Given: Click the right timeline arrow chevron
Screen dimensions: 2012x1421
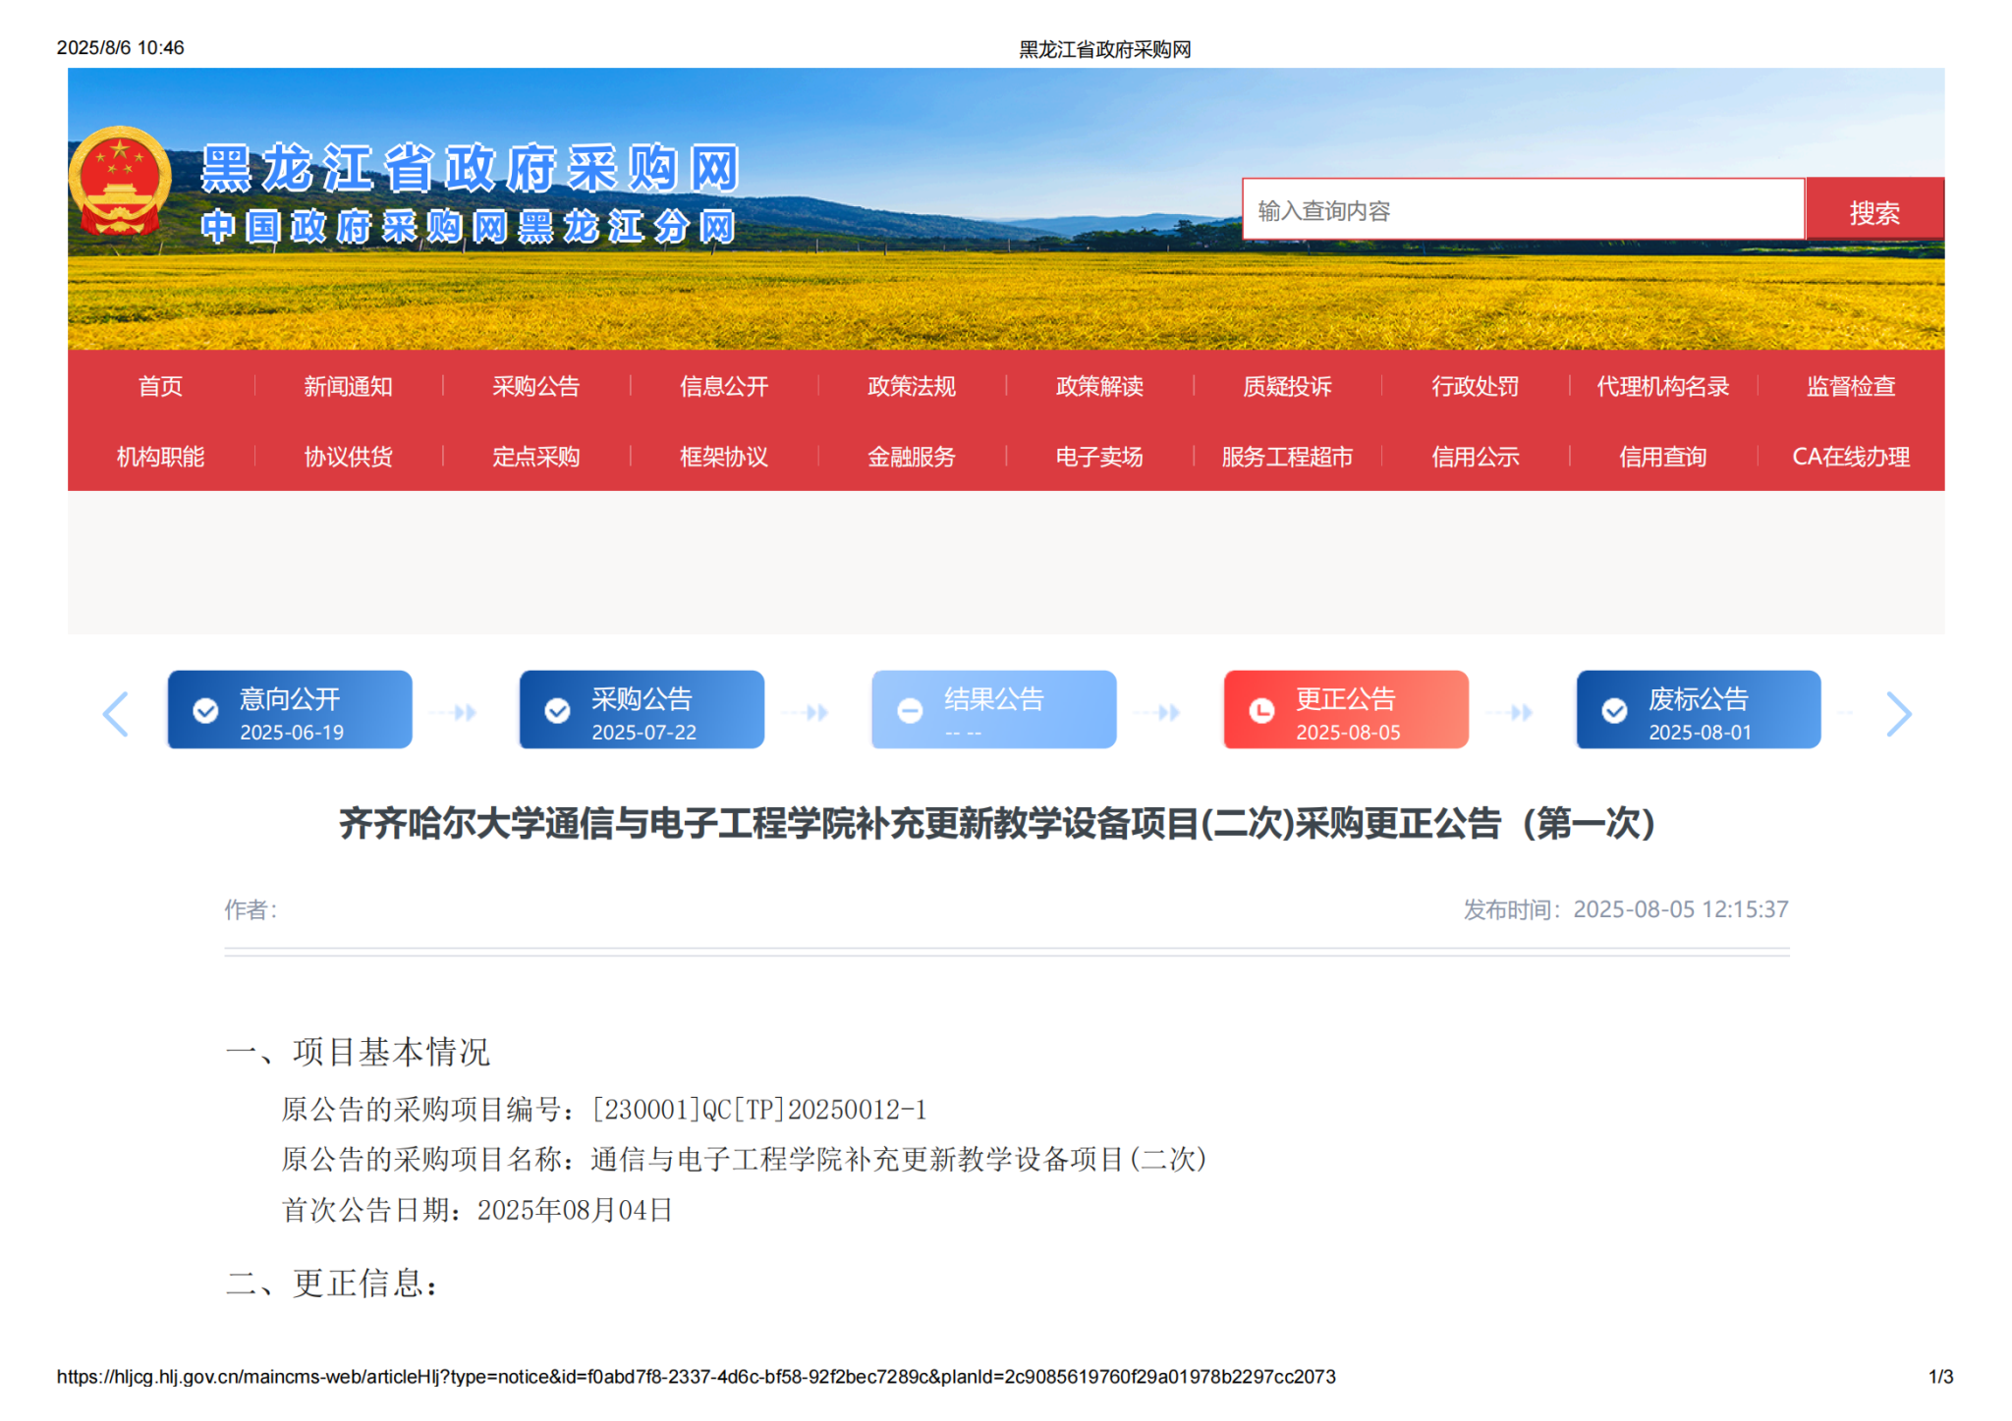Looking at the screenshot, I should pyautogui.click(x=1898, y=713).
